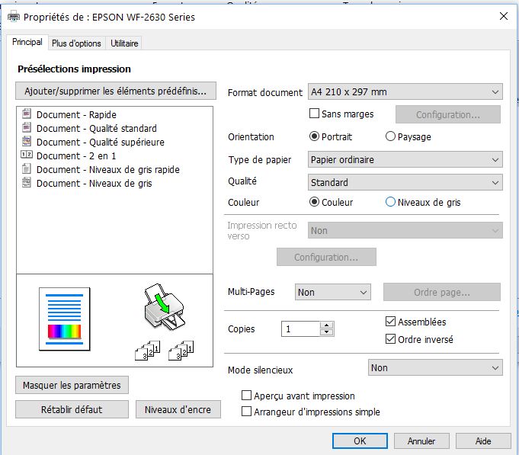Click the Document - 2 en 1 icon
The image size is (519, 455).
tap(27, 155)
